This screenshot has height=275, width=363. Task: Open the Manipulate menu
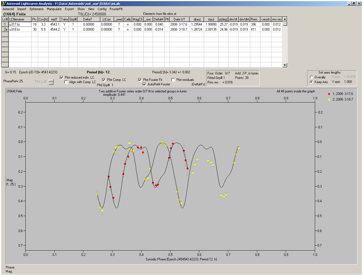click(54, 9)
